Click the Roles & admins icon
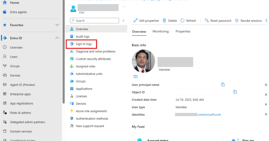The height and width of the screenshot is (141, 269). (x=5, y=113)
